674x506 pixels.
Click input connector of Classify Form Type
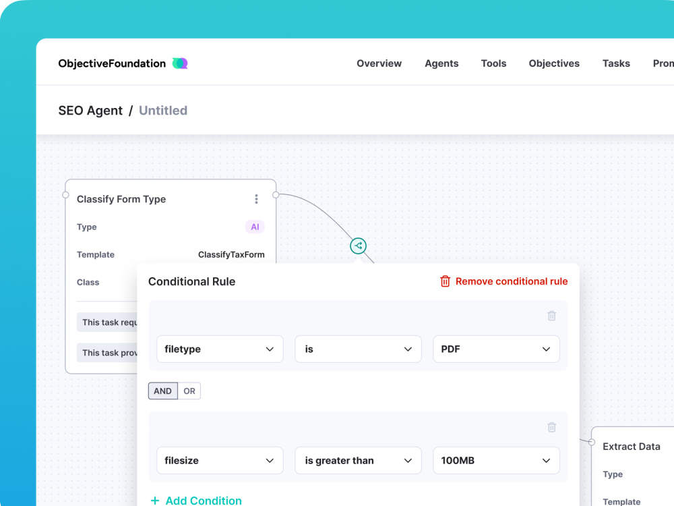pos(66,195)
